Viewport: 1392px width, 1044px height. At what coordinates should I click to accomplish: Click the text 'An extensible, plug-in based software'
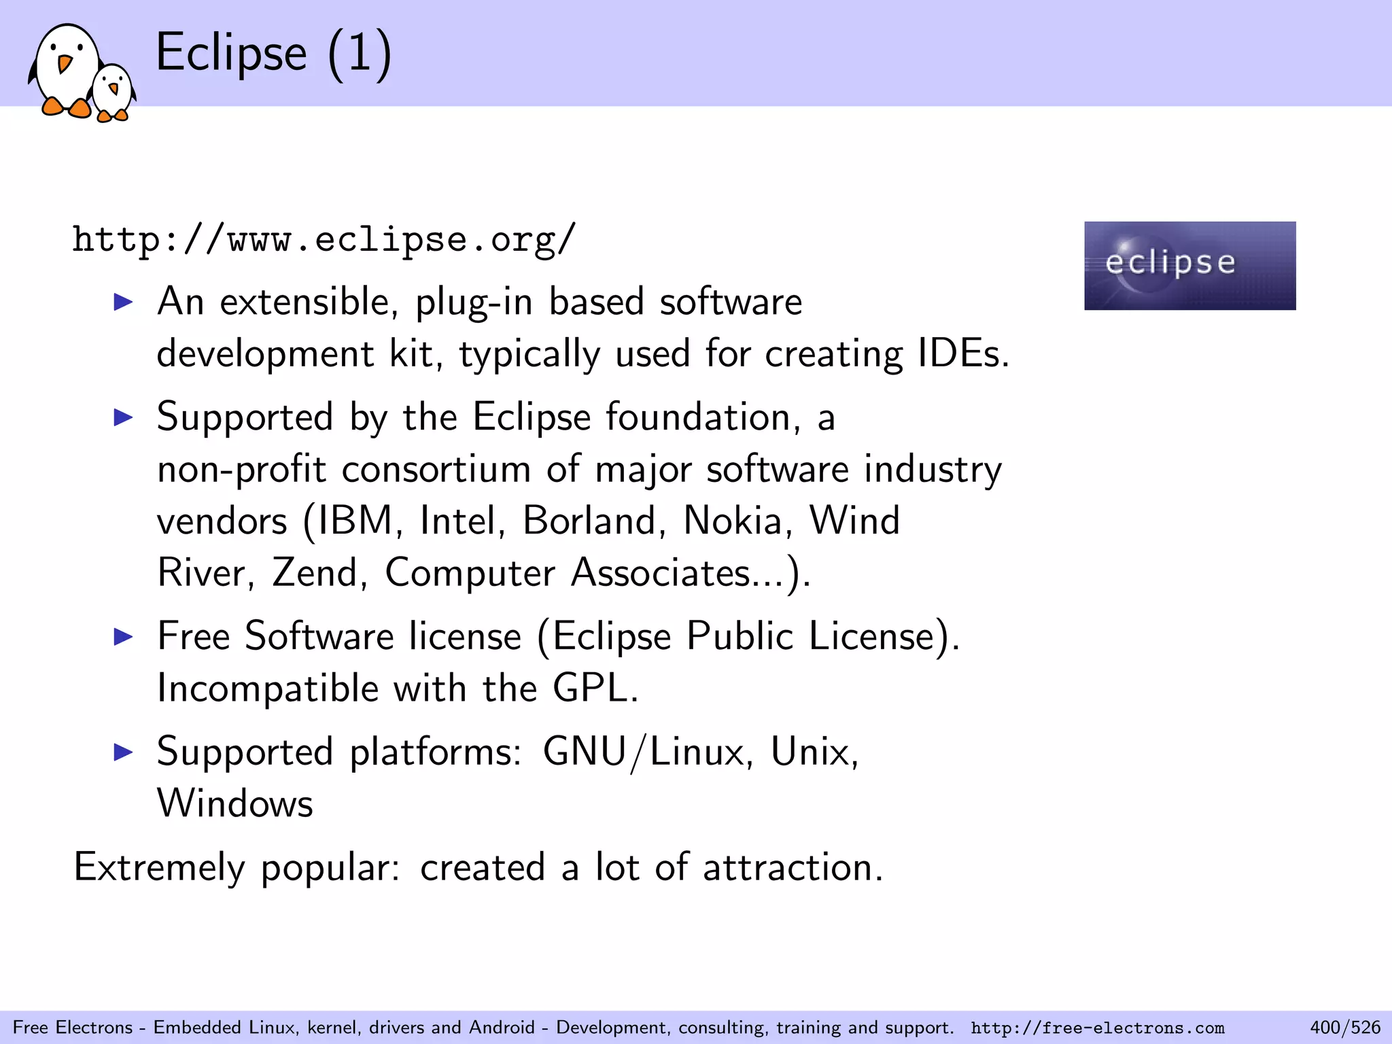(x=479, y=302)
